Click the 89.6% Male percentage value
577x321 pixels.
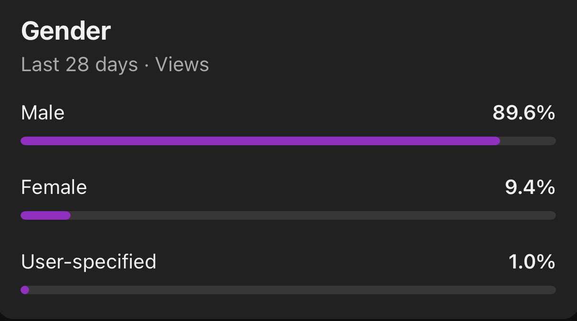pos(524,113)
